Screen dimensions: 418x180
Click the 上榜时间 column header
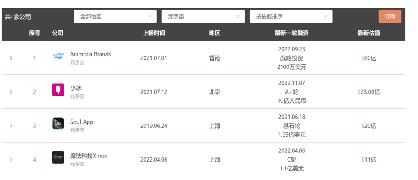[x=154, y=33]
